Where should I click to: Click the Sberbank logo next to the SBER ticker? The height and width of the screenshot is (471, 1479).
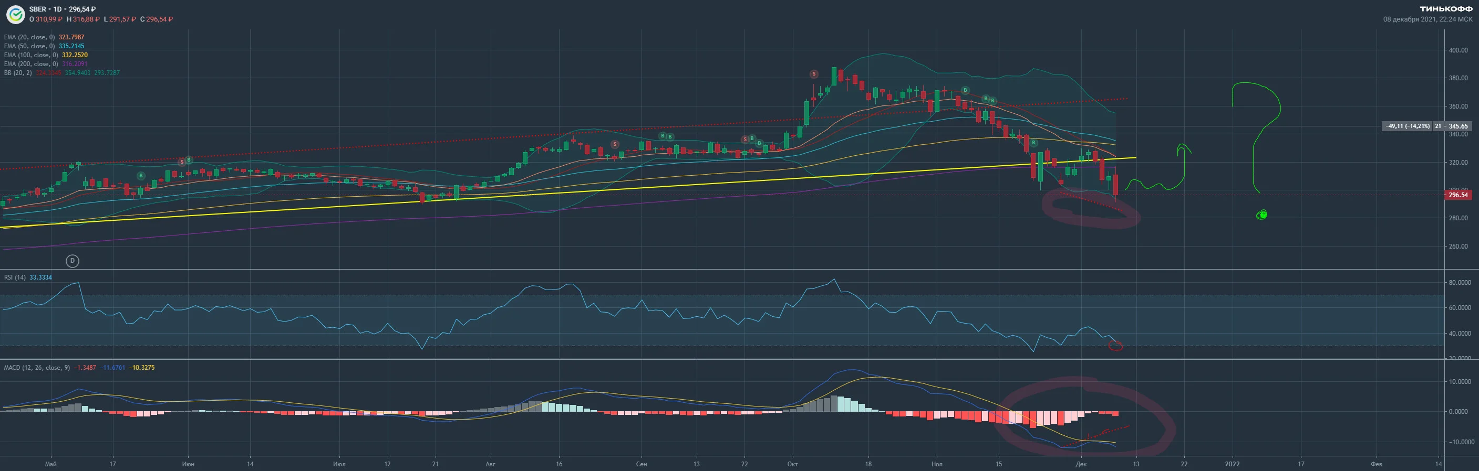point(15,14)
